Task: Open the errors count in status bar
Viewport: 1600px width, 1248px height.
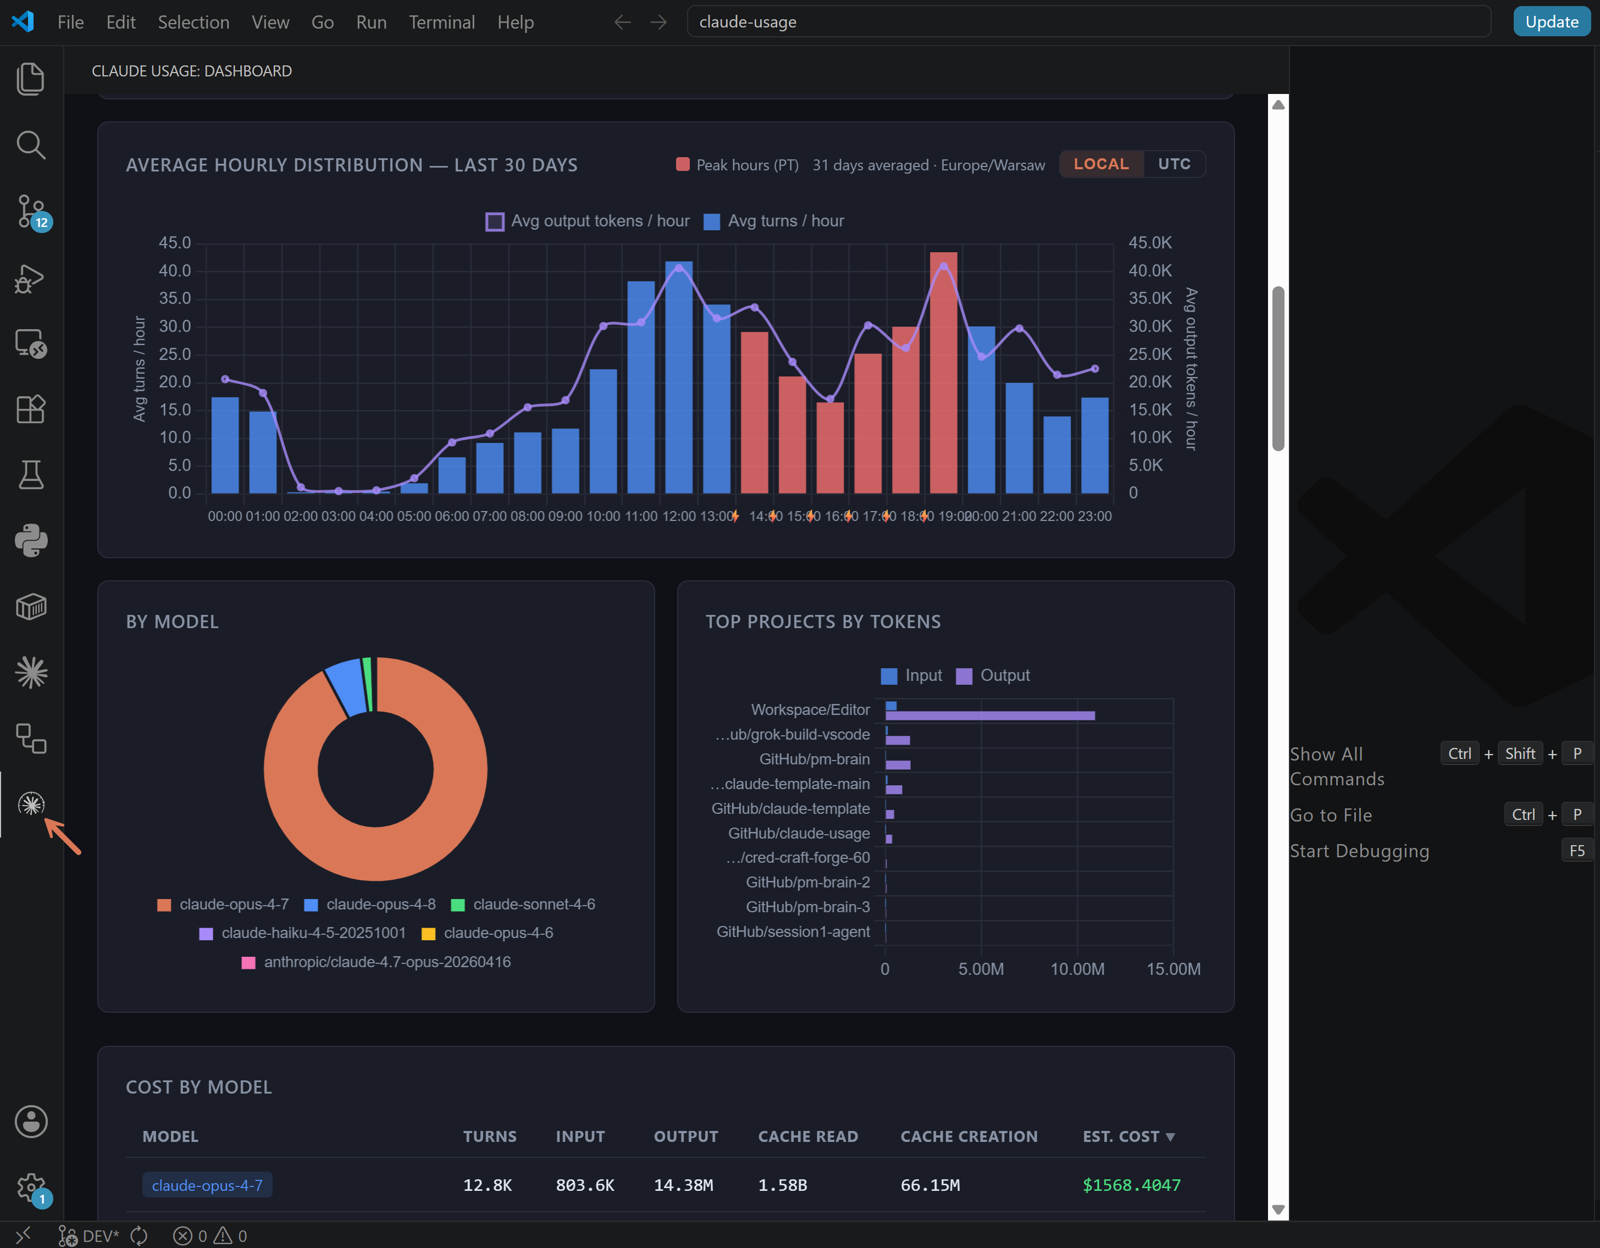Action: pyautogui.click(x=190, y=1235)
